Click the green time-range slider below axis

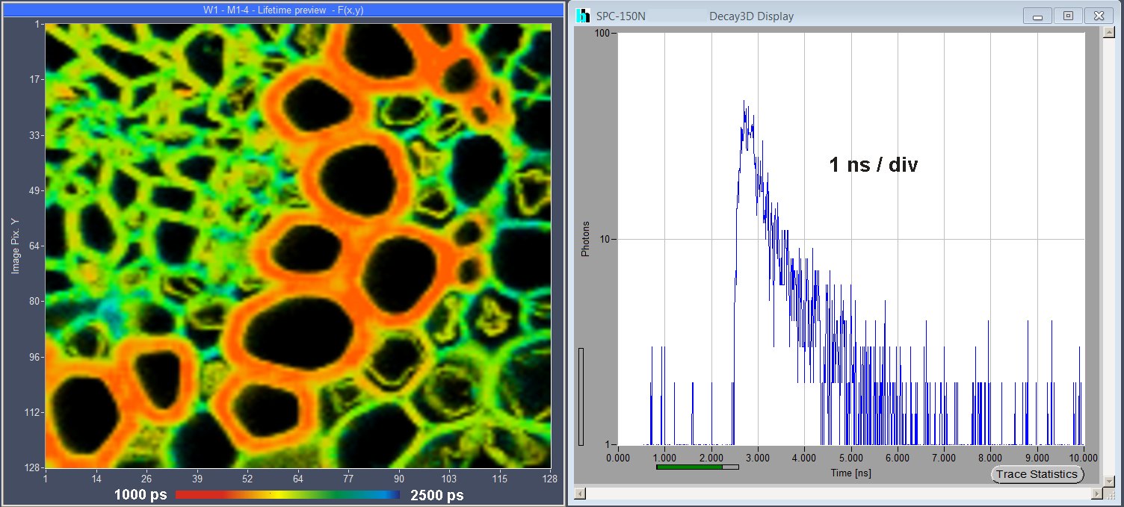point(690,467)
